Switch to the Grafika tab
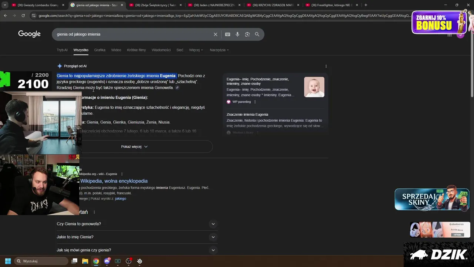 pos(100,50)
